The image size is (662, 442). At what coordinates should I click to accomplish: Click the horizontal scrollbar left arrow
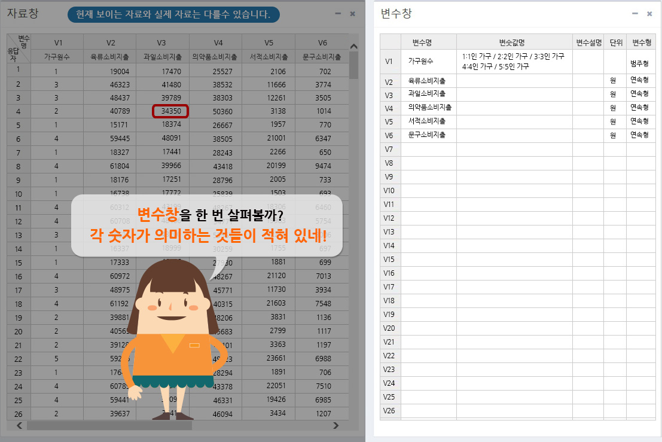click(x=19, y=425)
